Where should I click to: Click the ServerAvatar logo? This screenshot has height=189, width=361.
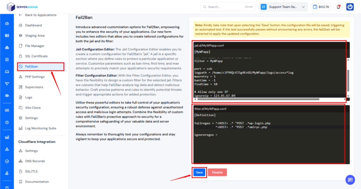tap(22, 7)
